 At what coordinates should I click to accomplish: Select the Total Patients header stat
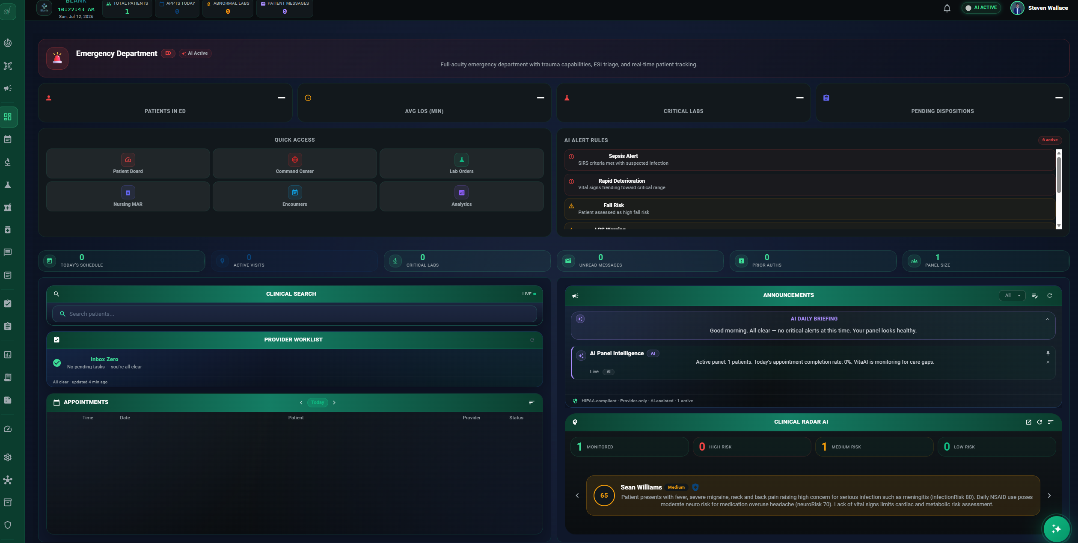127,8
